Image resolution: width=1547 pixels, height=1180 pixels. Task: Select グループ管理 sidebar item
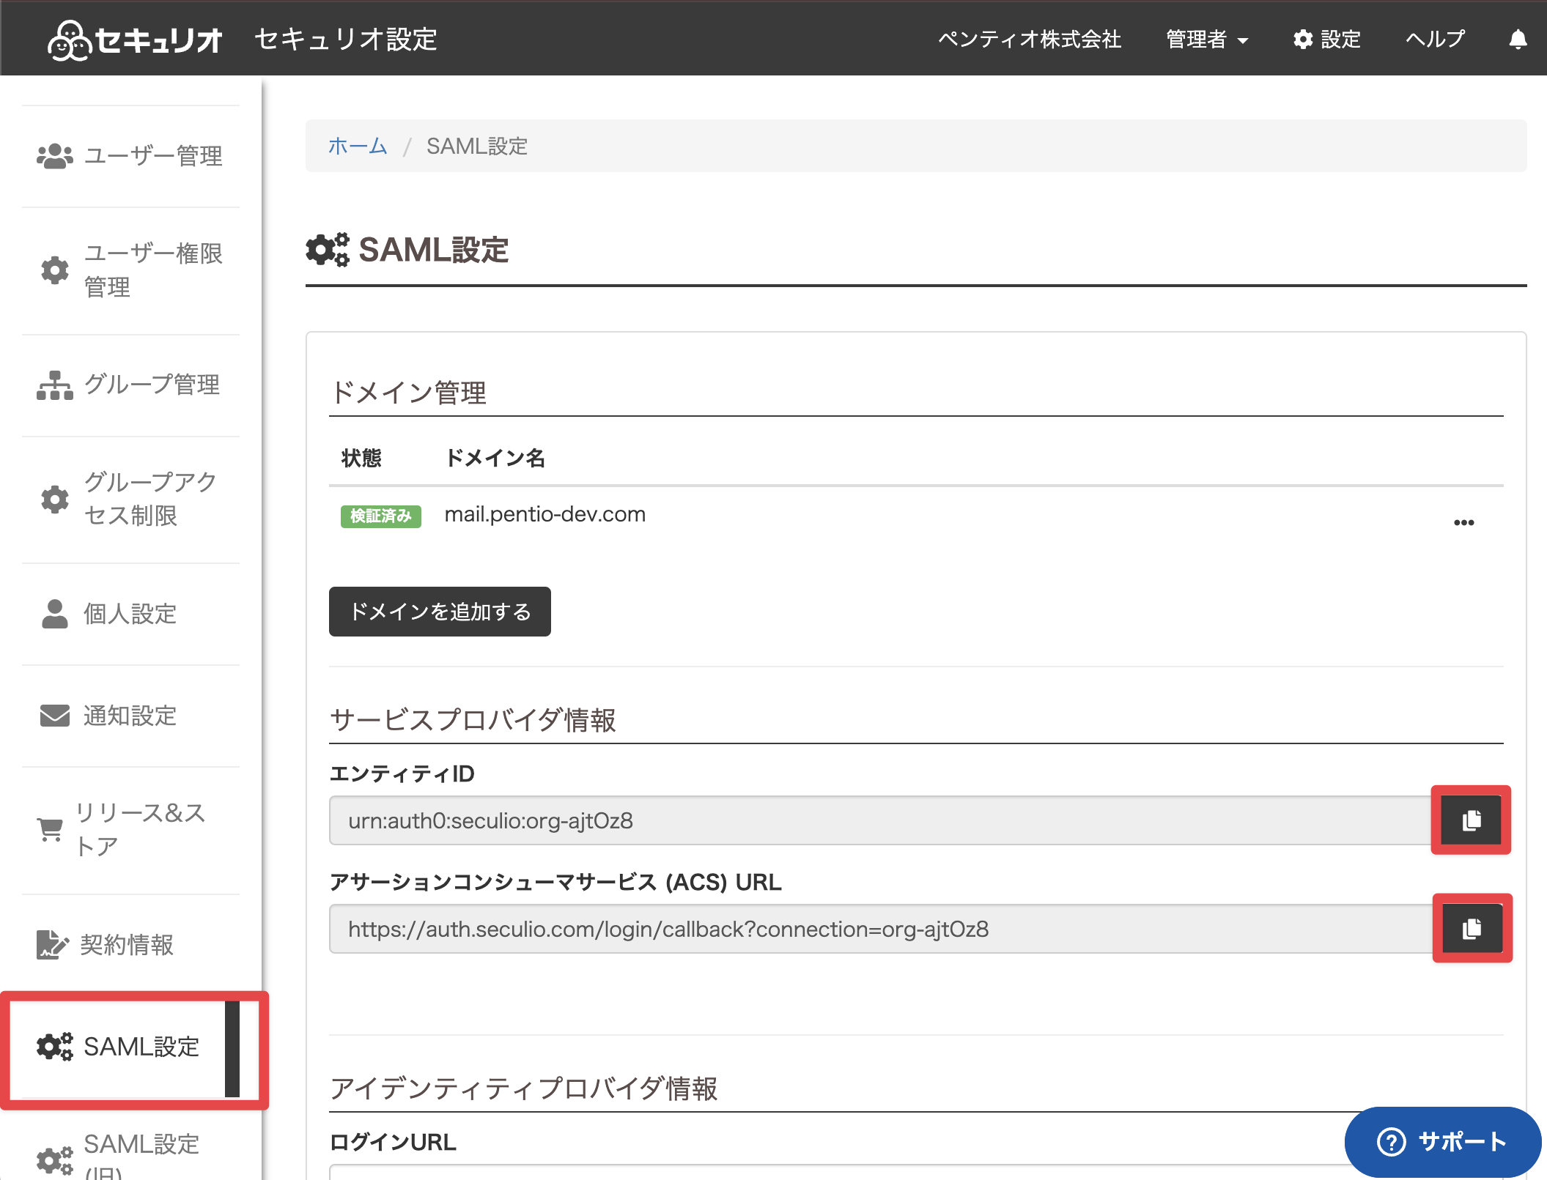(x=131, y=385)
